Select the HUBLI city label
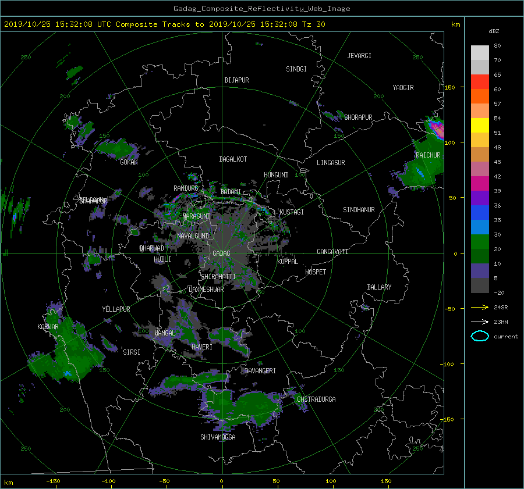This screenshot has height=489, width=524. pos(162,259)
